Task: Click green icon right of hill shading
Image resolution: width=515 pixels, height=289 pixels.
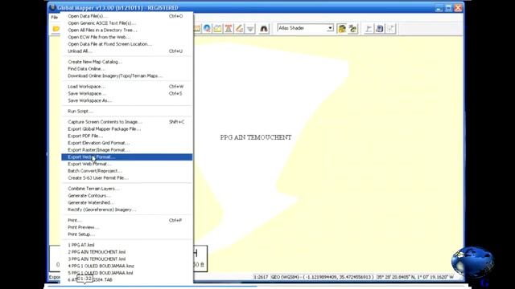Action: pyautogui.click(x=352, y=29)
